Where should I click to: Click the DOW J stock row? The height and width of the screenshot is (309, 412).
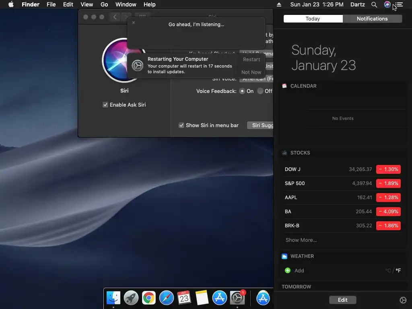pos(343,169)
